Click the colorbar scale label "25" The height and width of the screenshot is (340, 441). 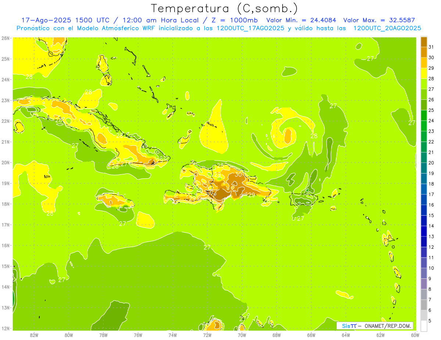coord(431,110)
